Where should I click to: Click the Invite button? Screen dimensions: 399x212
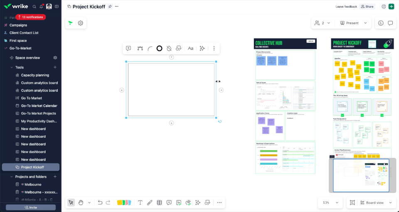click(x=31, y=207)
